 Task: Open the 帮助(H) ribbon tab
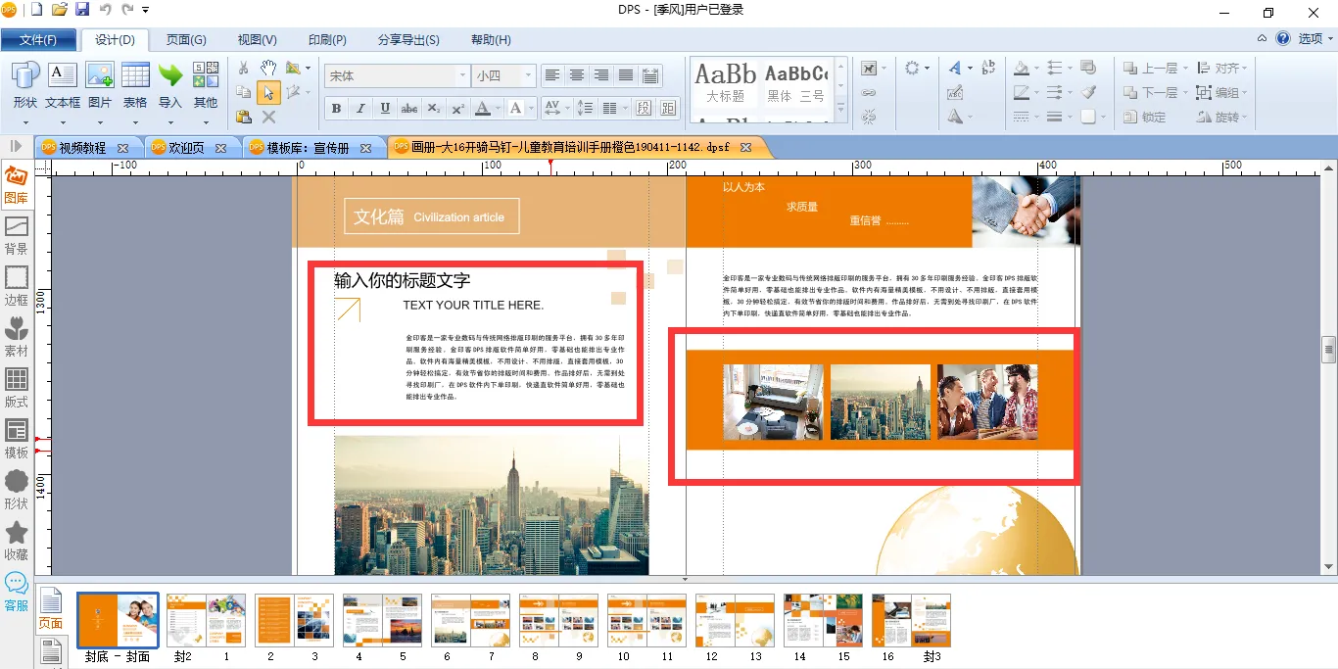[492, 40]
